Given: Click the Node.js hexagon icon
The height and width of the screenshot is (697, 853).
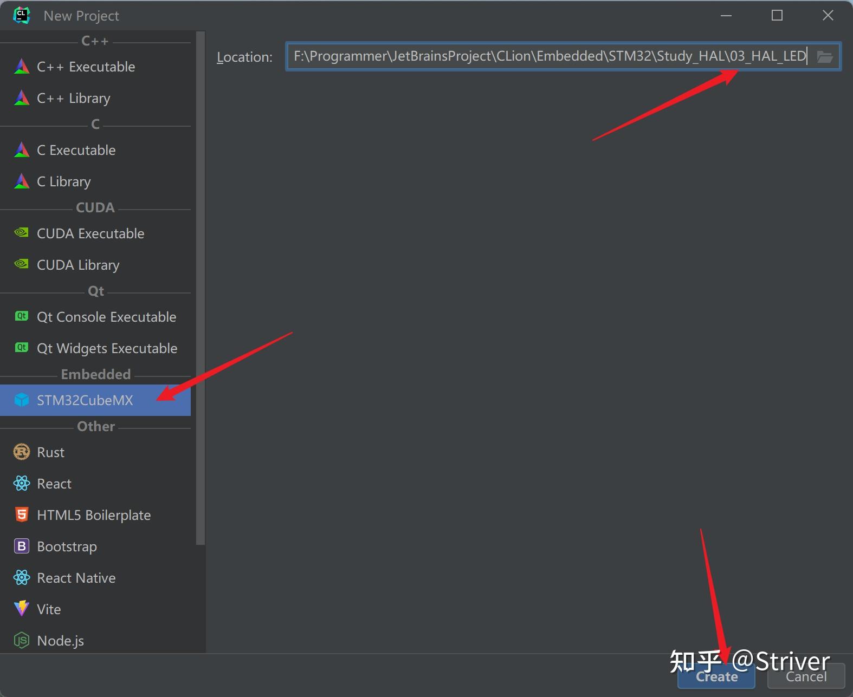Looking at the screenshot, I should [22, 641].
